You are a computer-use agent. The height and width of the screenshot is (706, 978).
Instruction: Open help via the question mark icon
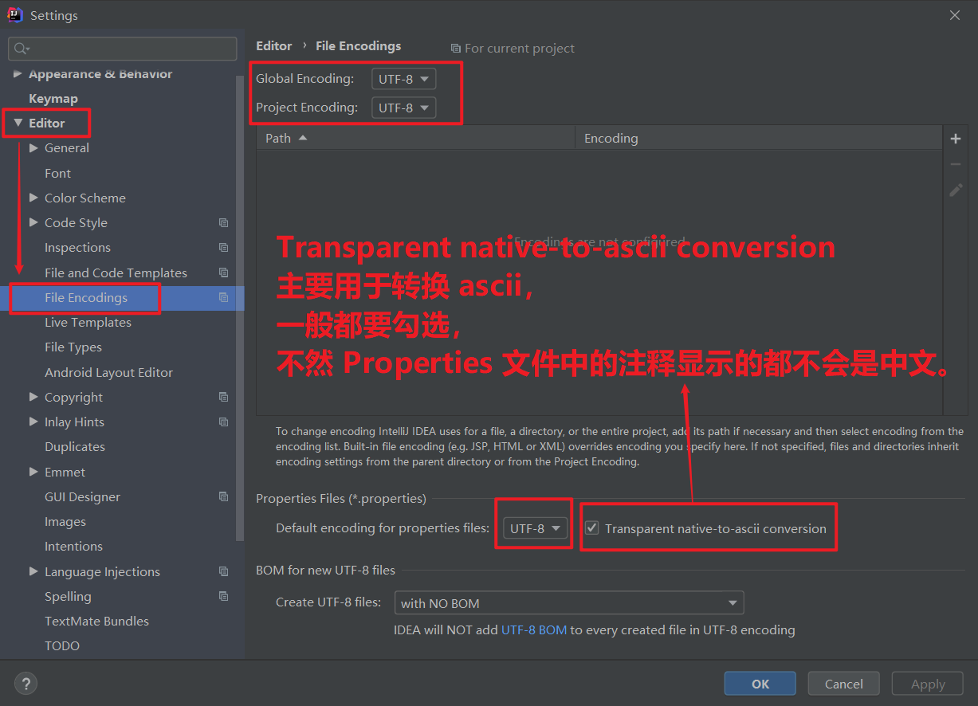point(25,683)
